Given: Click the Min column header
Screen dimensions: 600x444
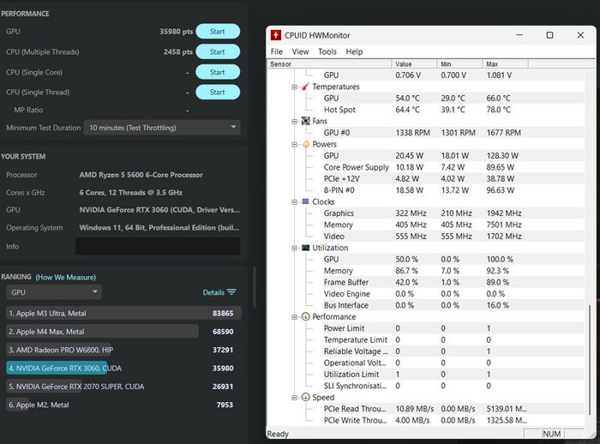Looking at the screenshot, I should click(x=459, y=64).
